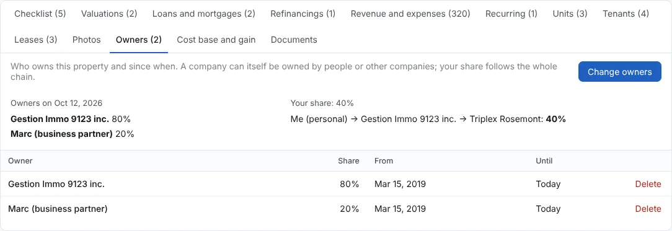Viewport: 672px width, 231px height.
Task: Open Revenue and expenses (320) tab
Action: tap(410, 14)
